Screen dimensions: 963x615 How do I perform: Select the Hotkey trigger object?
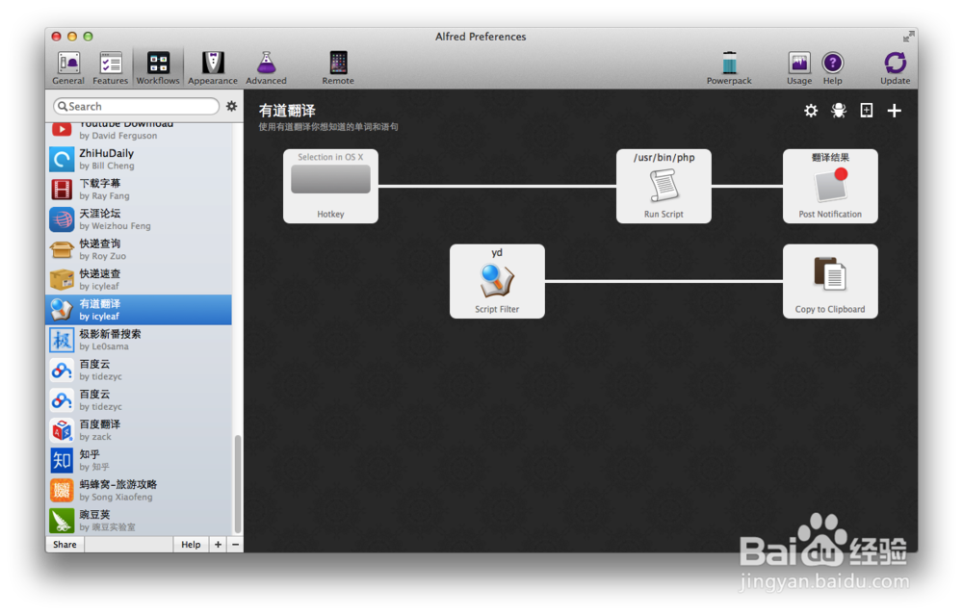pyautogui.click(x=330, y=186)
